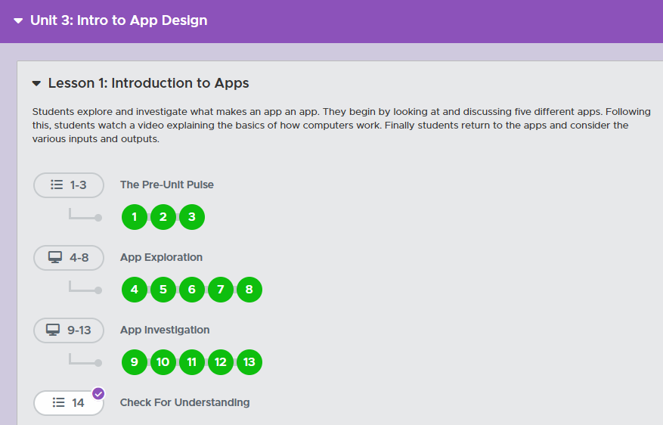Go to level 7 bubble
663x425 pixels.
click(221, 290)
